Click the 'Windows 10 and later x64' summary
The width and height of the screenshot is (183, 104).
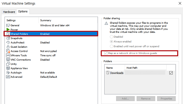coord(55,25)
